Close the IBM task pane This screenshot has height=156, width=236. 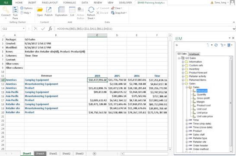pos(233,38)
